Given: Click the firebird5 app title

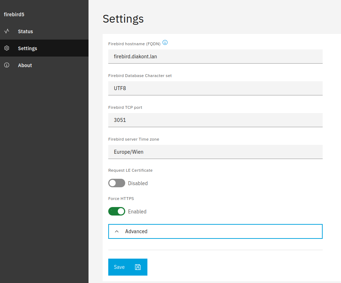Looking at the screenshot, I should [x=14, y=14].
